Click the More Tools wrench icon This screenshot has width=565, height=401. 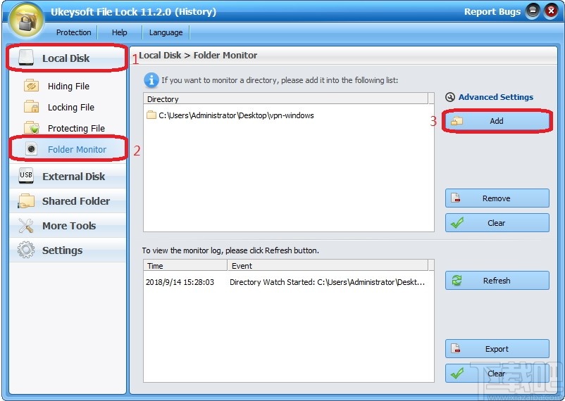coord(26,225)
